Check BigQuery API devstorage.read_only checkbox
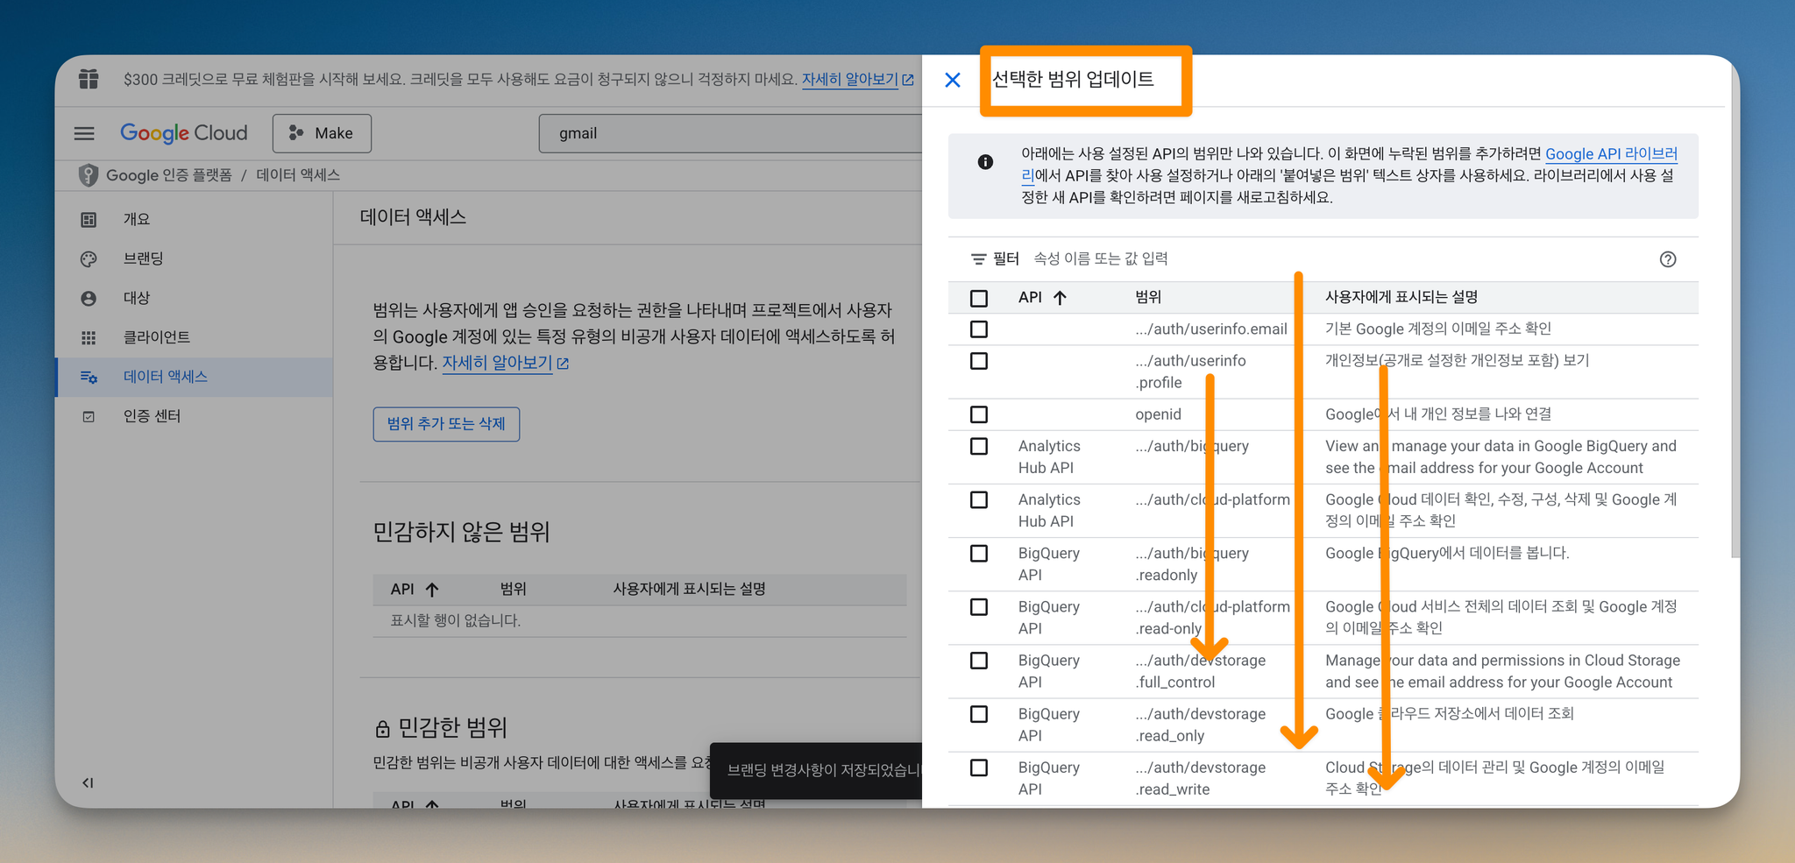Viewport: 1795px width, 863px height. coord(979,714)
